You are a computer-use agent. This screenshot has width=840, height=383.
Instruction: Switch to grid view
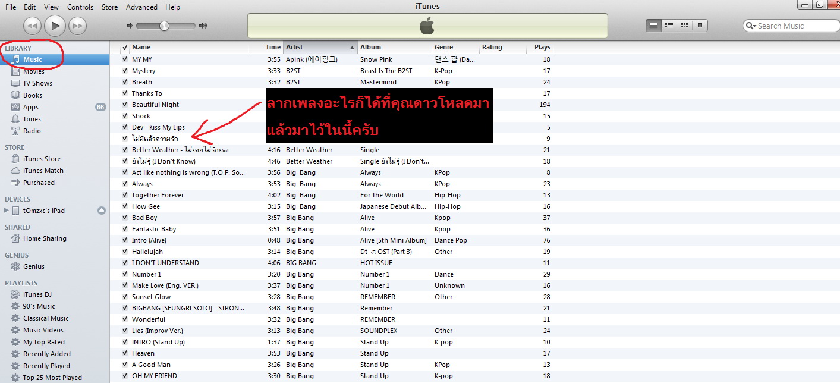(x=685, y=25)
